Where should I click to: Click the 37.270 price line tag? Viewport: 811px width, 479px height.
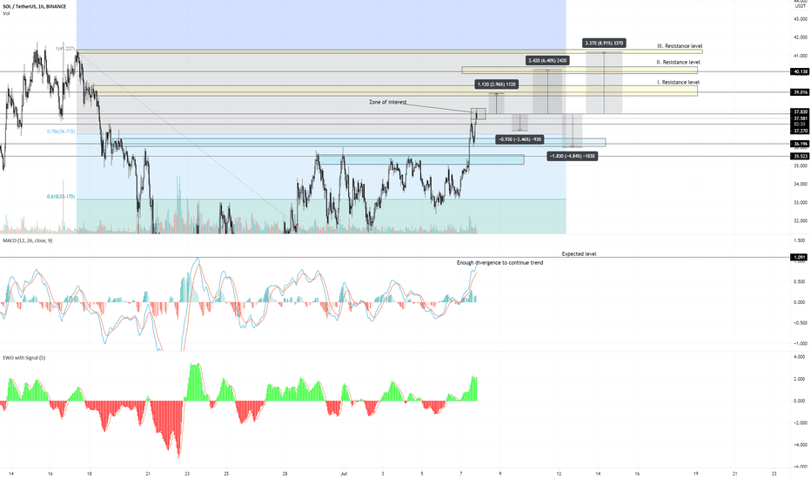tap(801, 132)
